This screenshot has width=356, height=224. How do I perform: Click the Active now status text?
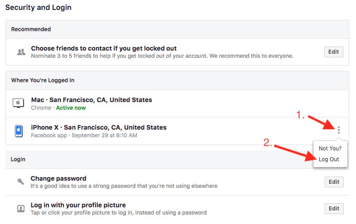pyautogui.click(x=71, y=108)
